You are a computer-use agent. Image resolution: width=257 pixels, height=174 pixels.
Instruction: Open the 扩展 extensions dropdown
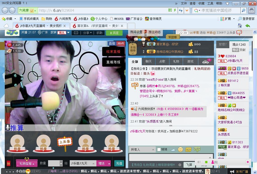[x=228, y=19]
